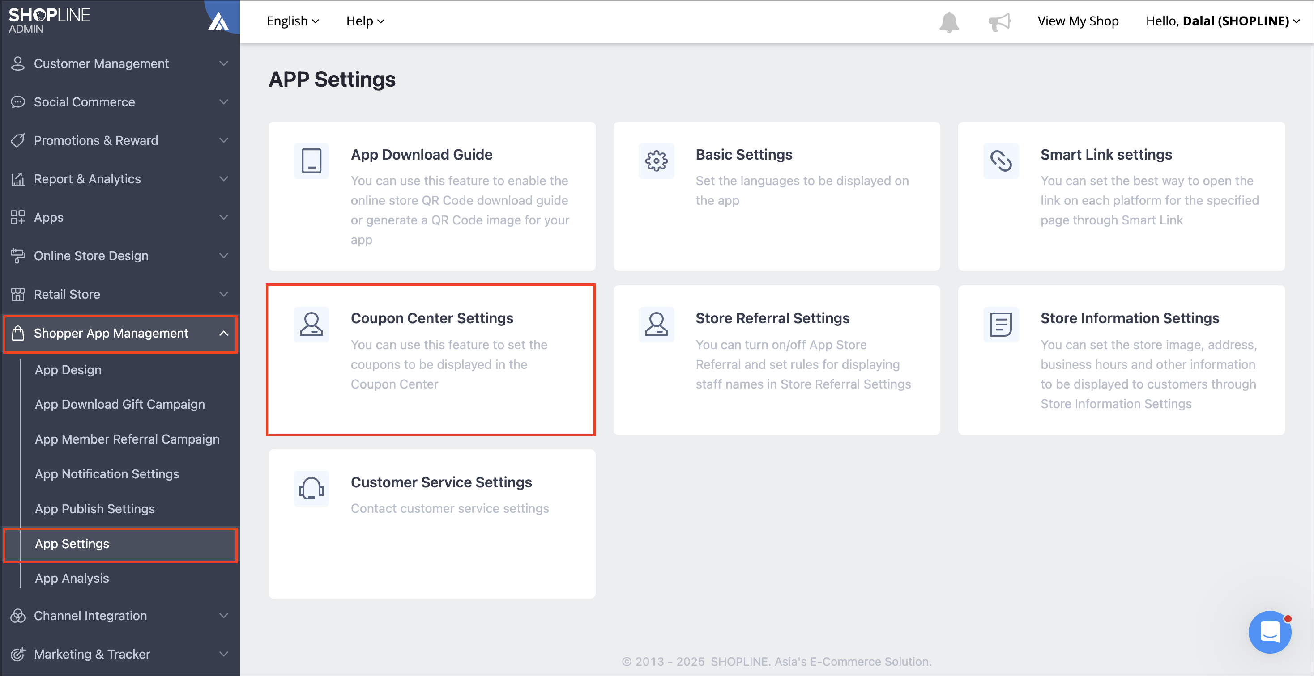The image size is (1314, 676).
Task: Click the Report & Analytics chart icon
Action: [x=18, y=179]
